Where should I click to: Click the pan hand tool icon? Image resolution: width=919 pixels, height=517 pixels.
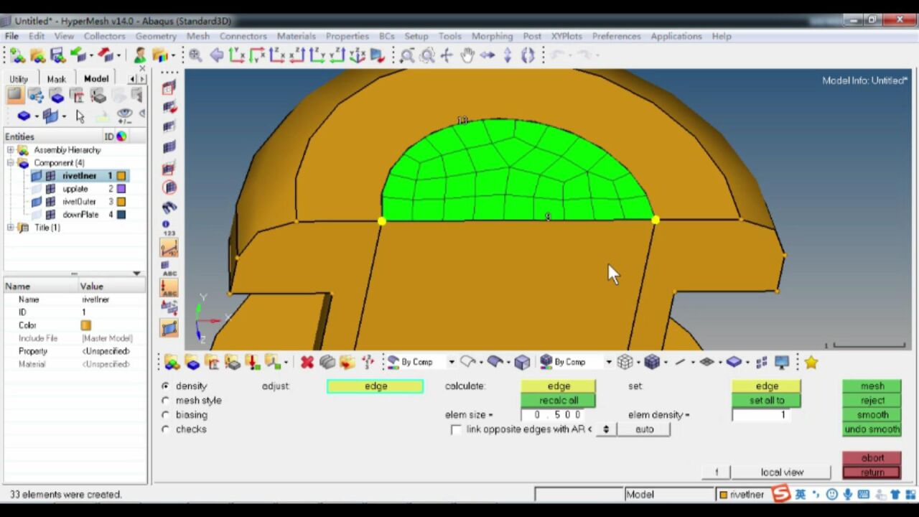pyautogui.click(x=467, y=55)
